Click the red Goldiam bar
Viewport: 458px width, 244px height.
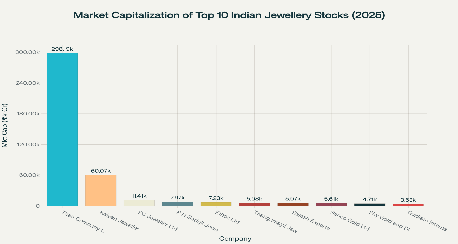pos(408,205)
